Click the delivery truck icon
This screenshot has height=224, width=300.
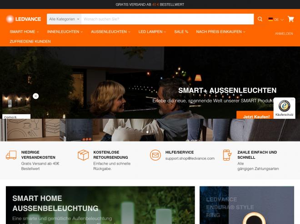(11, 155)
